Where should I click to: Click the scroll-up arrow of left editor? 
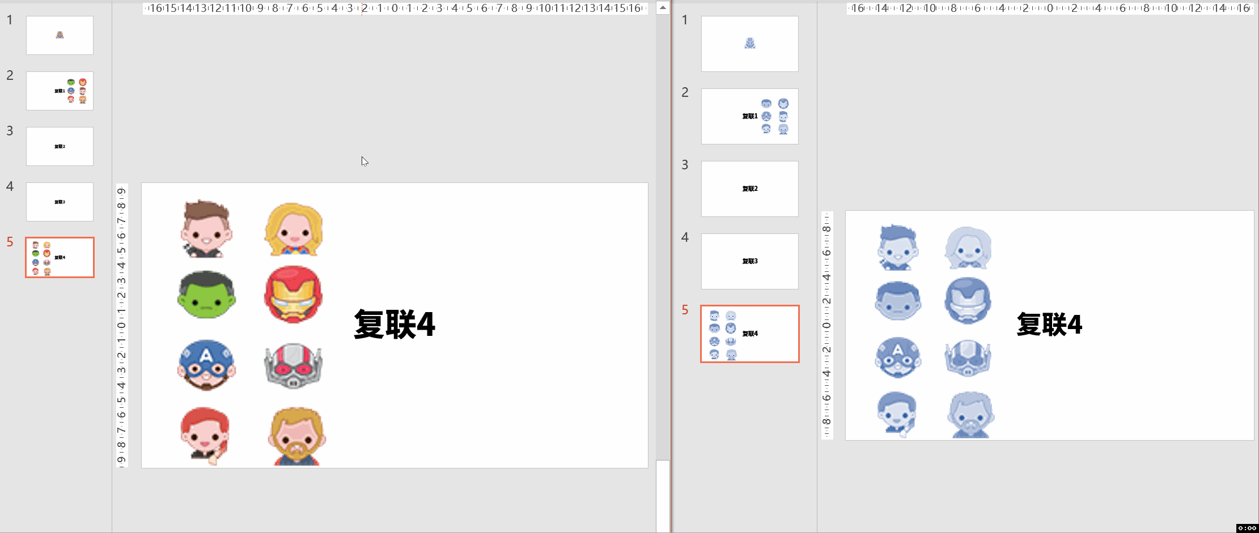tap(663, 7)
